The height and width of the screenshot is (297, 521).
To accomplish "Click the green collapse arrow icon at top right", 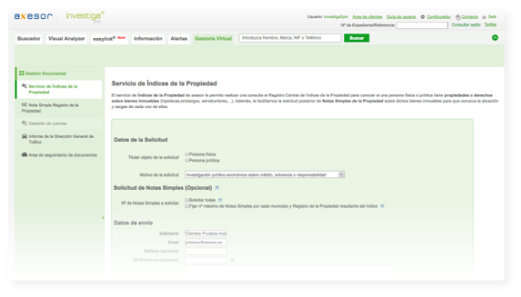I will (x=495, y=38).
